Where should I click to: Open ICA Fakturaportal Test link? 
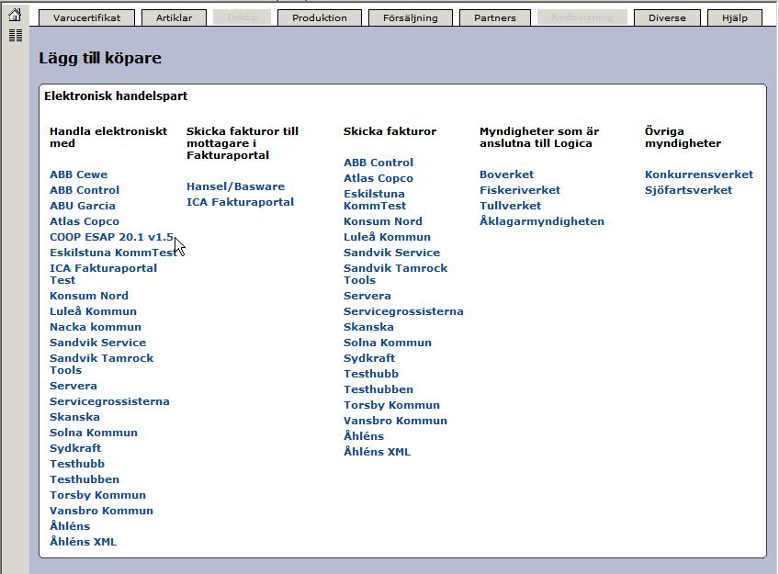pos(103,274)
